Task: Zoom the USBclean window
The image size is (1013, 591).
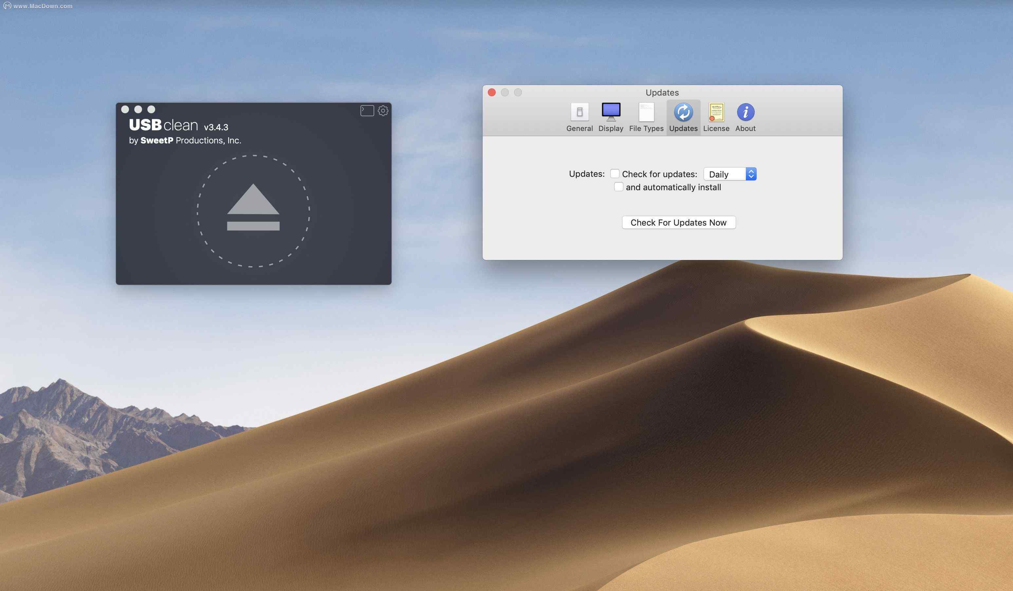Action: 151,109
